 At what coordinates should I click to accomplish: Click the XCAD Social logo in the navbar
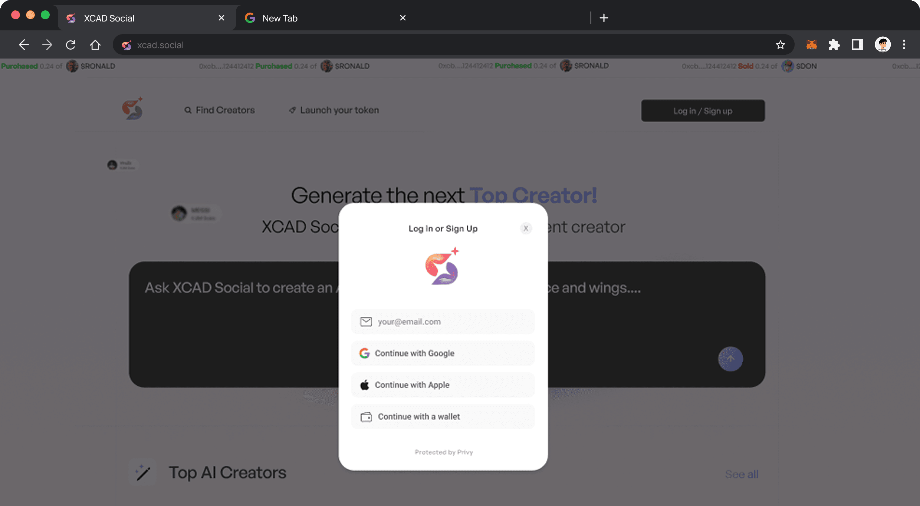tap(132, 109)
